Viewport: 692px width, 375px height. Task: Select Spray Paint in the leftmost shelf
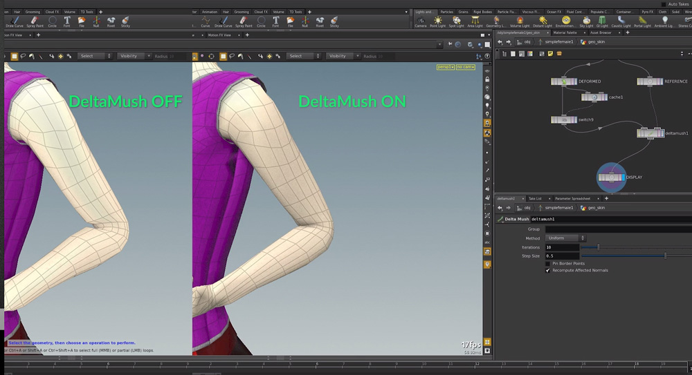pos(35,22)
